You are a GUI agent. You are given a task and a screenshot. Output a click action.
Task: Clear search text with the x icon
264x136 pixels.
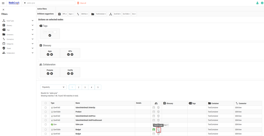click(25, 3)
